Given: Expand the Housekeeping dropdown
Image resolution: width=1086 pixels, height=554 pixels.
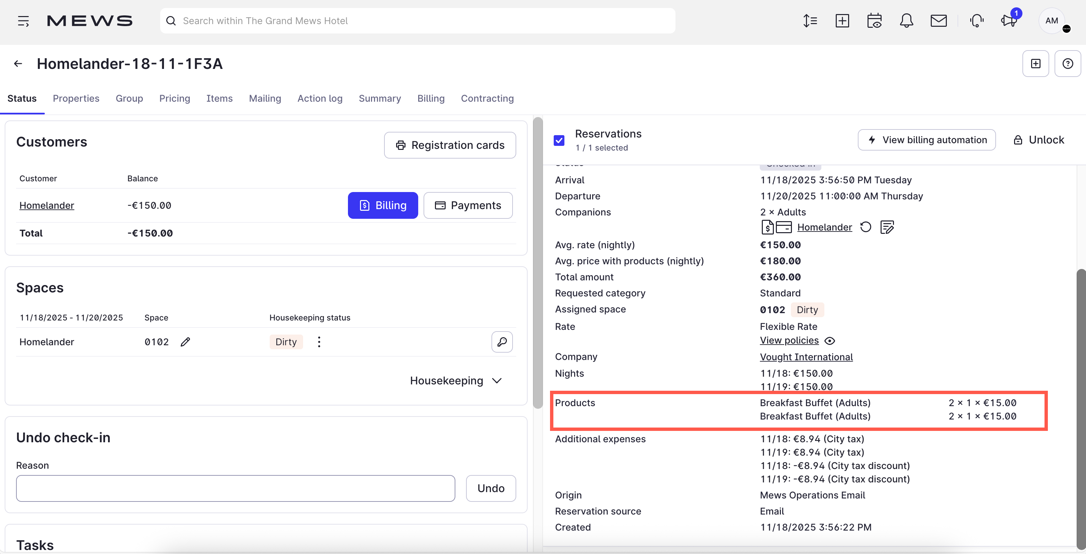Looking at the screenshot, I should pos(456,381).
